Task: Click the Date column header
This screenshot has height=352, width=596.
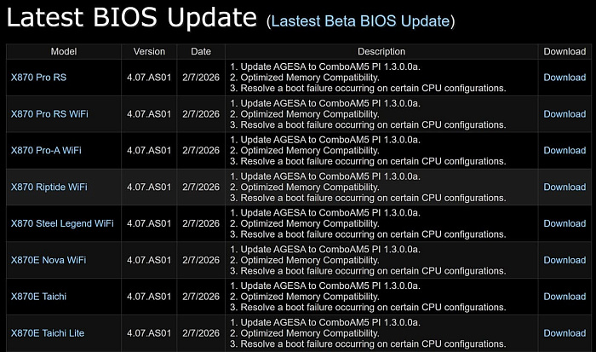Action: pos(201,52)
